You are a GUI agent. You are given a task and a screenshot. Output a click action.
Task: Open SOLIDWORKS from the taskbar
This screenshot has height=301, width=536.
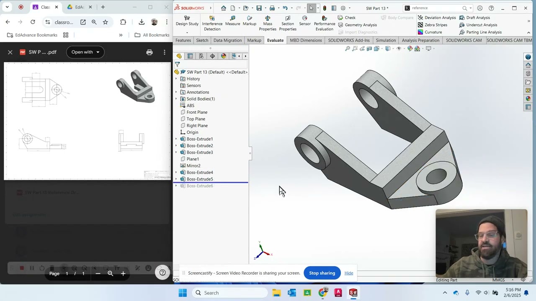(353, 293)
